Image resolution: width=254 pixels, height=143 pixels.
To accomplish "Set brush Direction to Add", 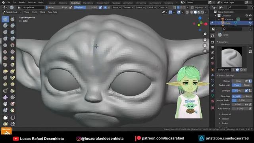I will [237, 96].
